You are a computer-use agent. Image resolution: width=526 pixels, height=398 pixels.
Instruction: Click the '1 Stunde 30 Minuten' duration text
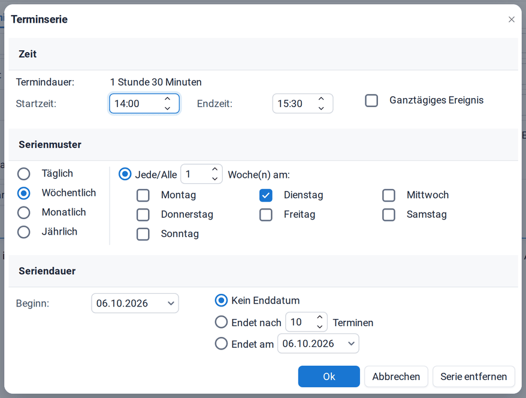[156, 82]
